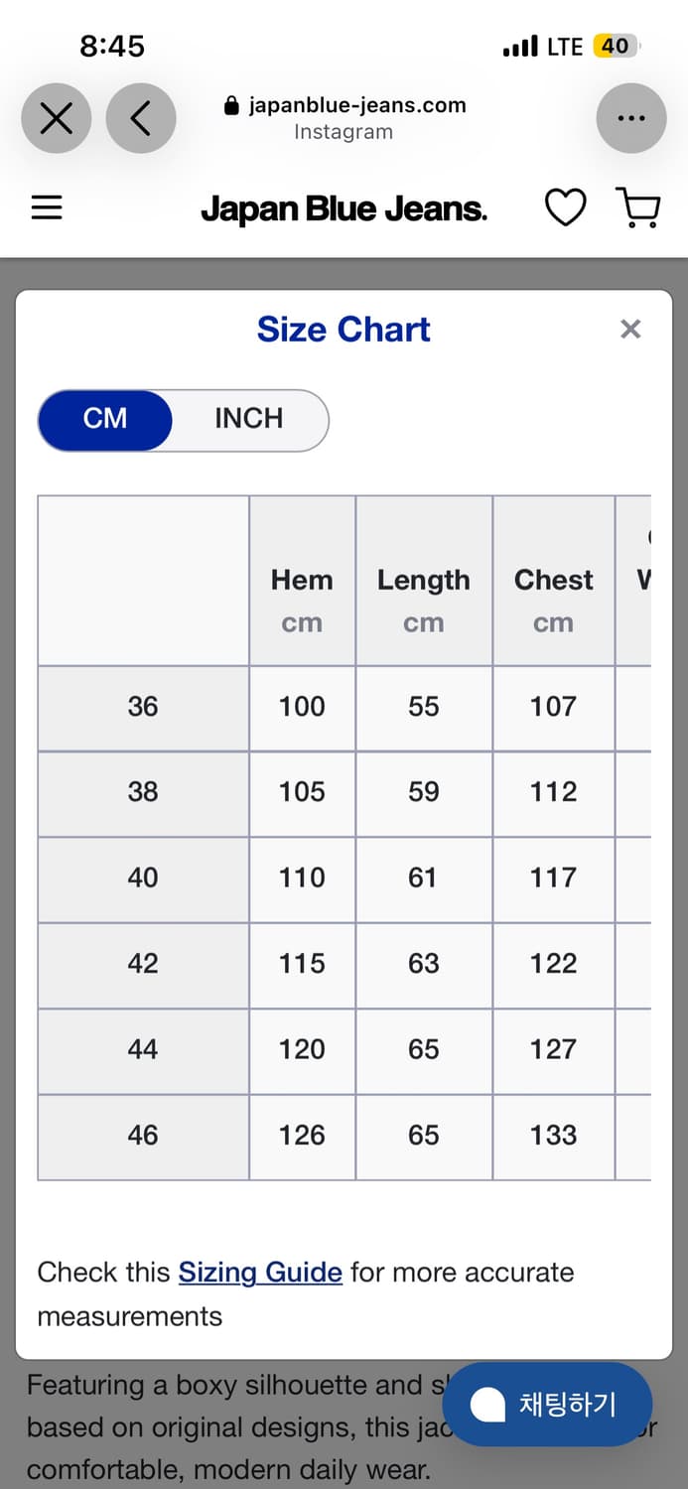Open the Sizing Guide link
The height and width of the screenshot is (1489, 688).
tap(260, 1273)
